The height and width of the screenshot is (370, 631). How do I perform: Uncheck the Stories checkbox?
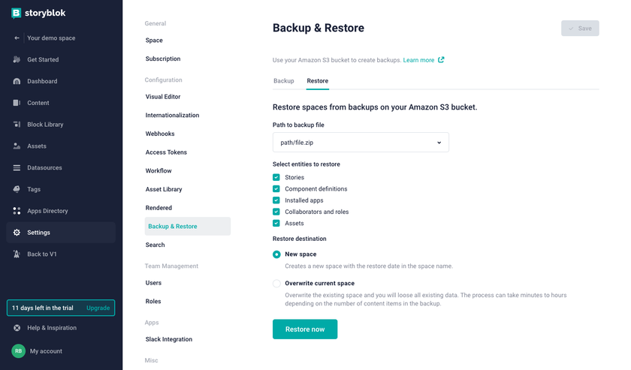coord(276,178)
